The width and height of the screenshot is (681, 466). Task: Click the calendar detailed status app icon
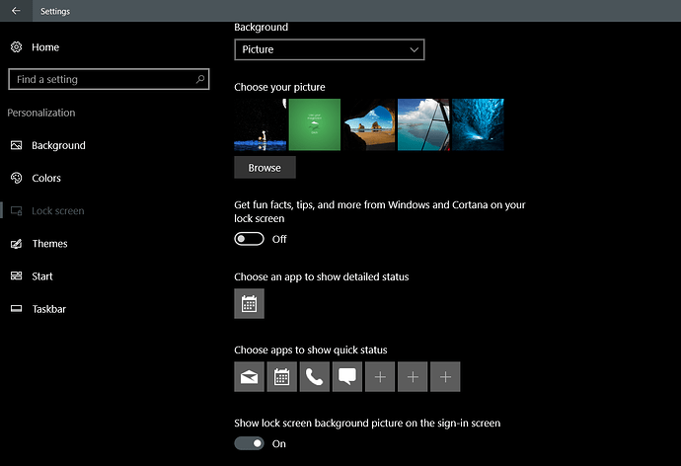(x=249, y=304)
